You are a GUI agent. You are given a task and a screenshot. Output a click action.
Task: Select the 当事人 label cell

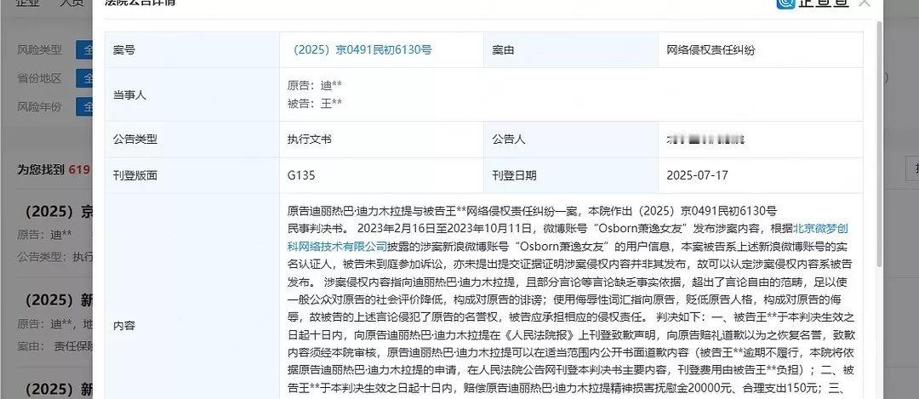click(192, 94)
